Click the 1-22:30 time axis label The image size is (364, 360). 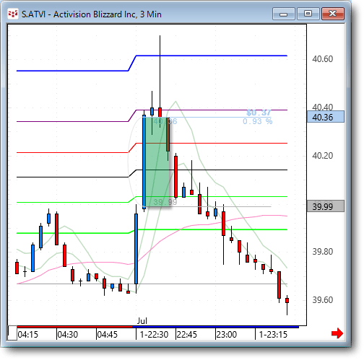pos(154,335)
